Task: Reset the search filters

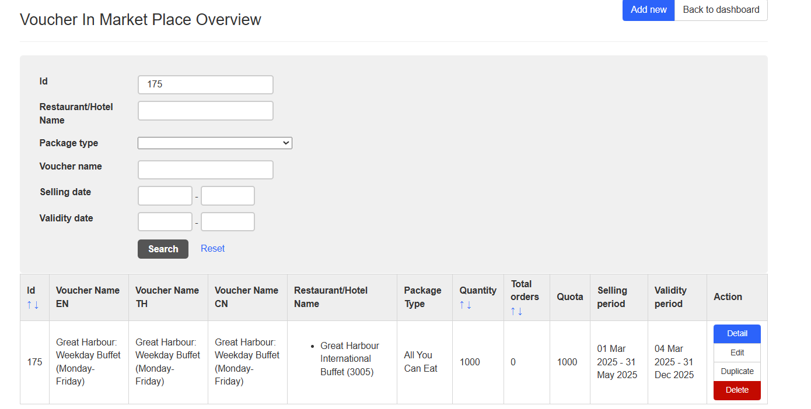Action: tap(212, 248)
